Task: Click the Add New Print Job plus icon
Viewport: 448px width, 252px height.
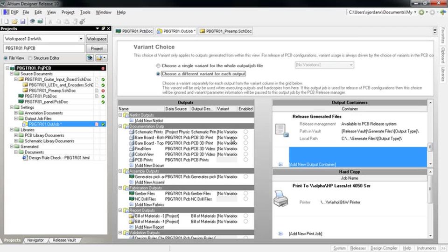Action: point(280,234)
